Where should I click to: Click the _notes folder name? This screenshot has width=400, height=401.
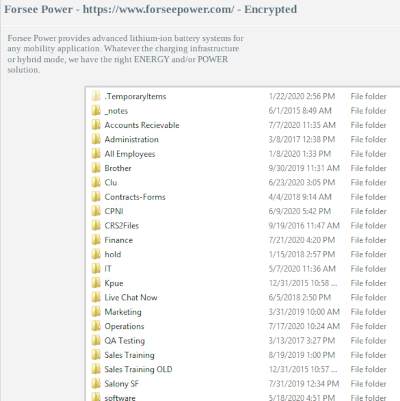pos(116,111)
